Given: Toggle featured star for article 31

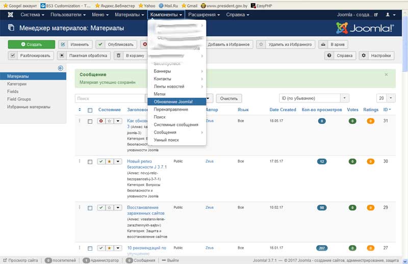Looking at the screenshot, I should [x=110, y=121].
